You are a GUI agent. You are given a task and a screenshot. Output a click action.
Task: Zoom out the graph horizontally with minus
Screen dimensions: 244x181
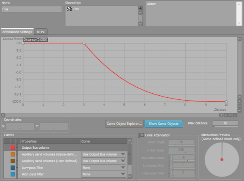coord(235,115)
